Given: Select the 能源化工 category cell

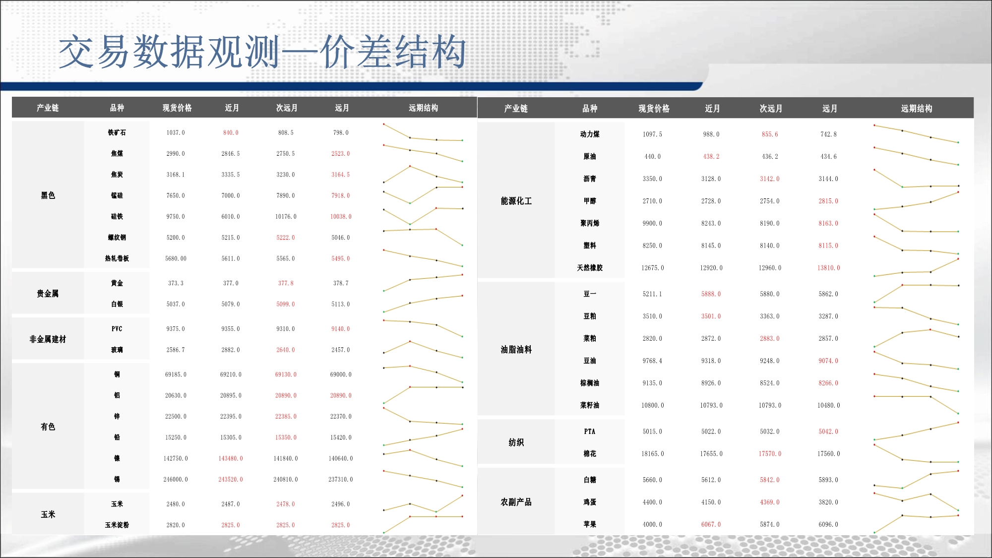Looking at the screenshot, I should tap(516, 200).
